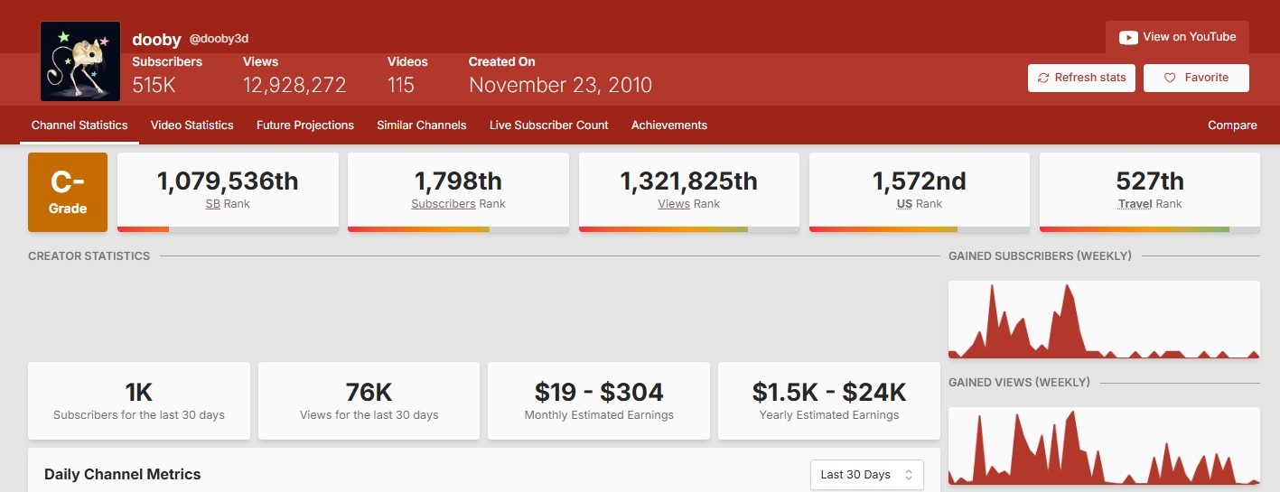Click the 12,928,272 views count
Screen dimensions: 1280x492
pos(294,85)
